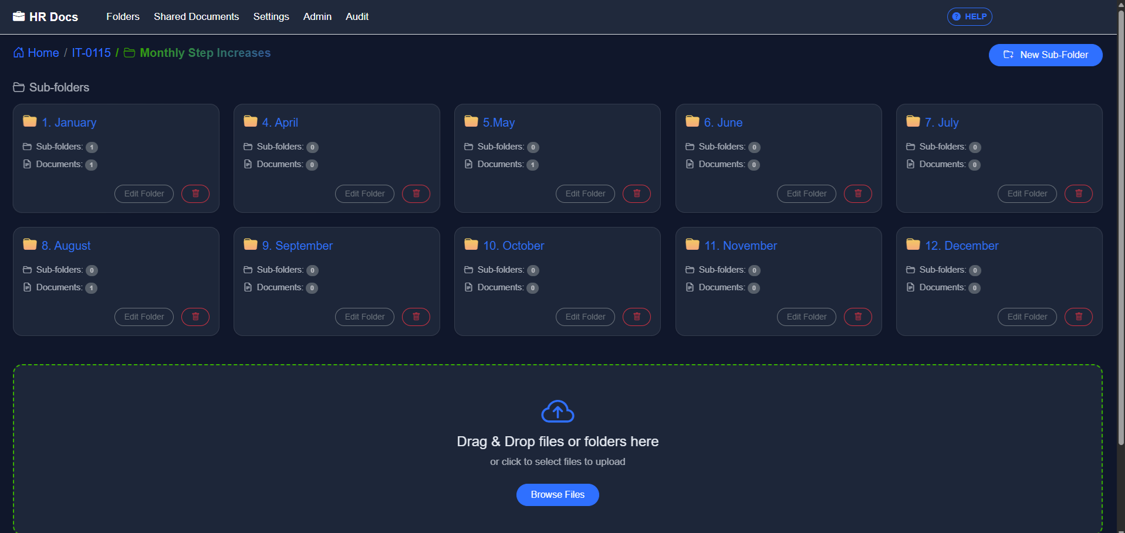Edit the 5.May folder
Image resolution: width=1125 pixels, height=533 pixels.
(x=585, y=193)
